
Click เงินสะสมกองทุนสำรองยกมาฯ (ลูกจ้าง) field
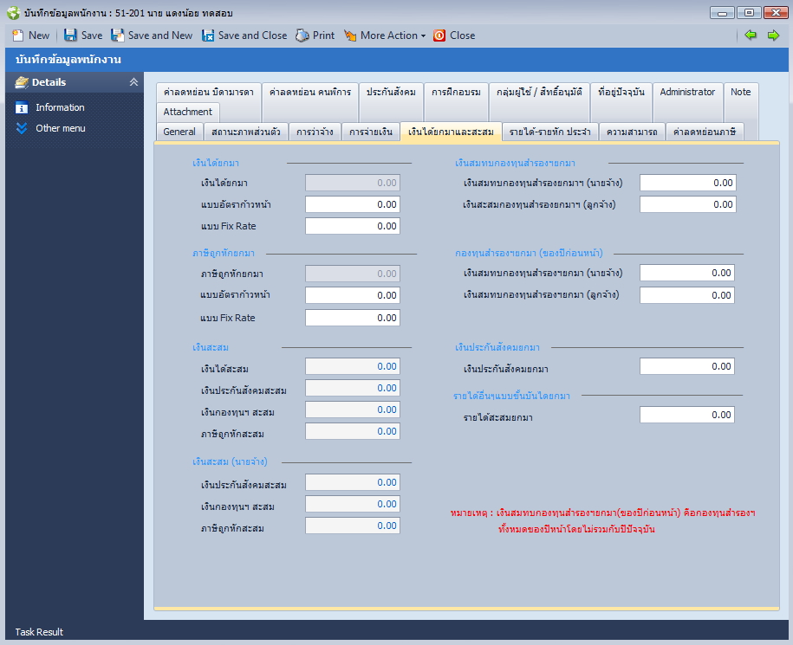click(x=688, y=204)
